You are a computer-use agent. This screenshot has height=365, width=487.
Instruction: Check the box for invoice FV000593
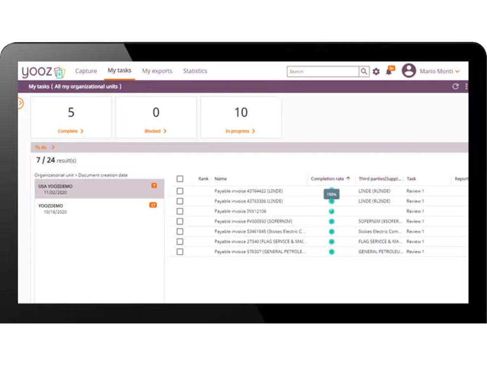[x=180, y=221]
